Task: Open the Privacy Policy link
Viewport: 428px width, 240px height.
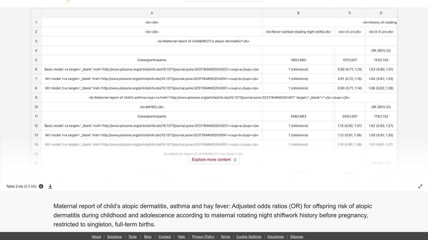Action: pos(203,237)
